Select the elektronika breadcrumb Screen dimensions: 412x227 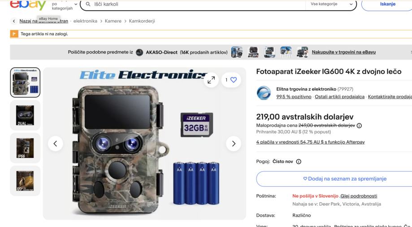85,21
